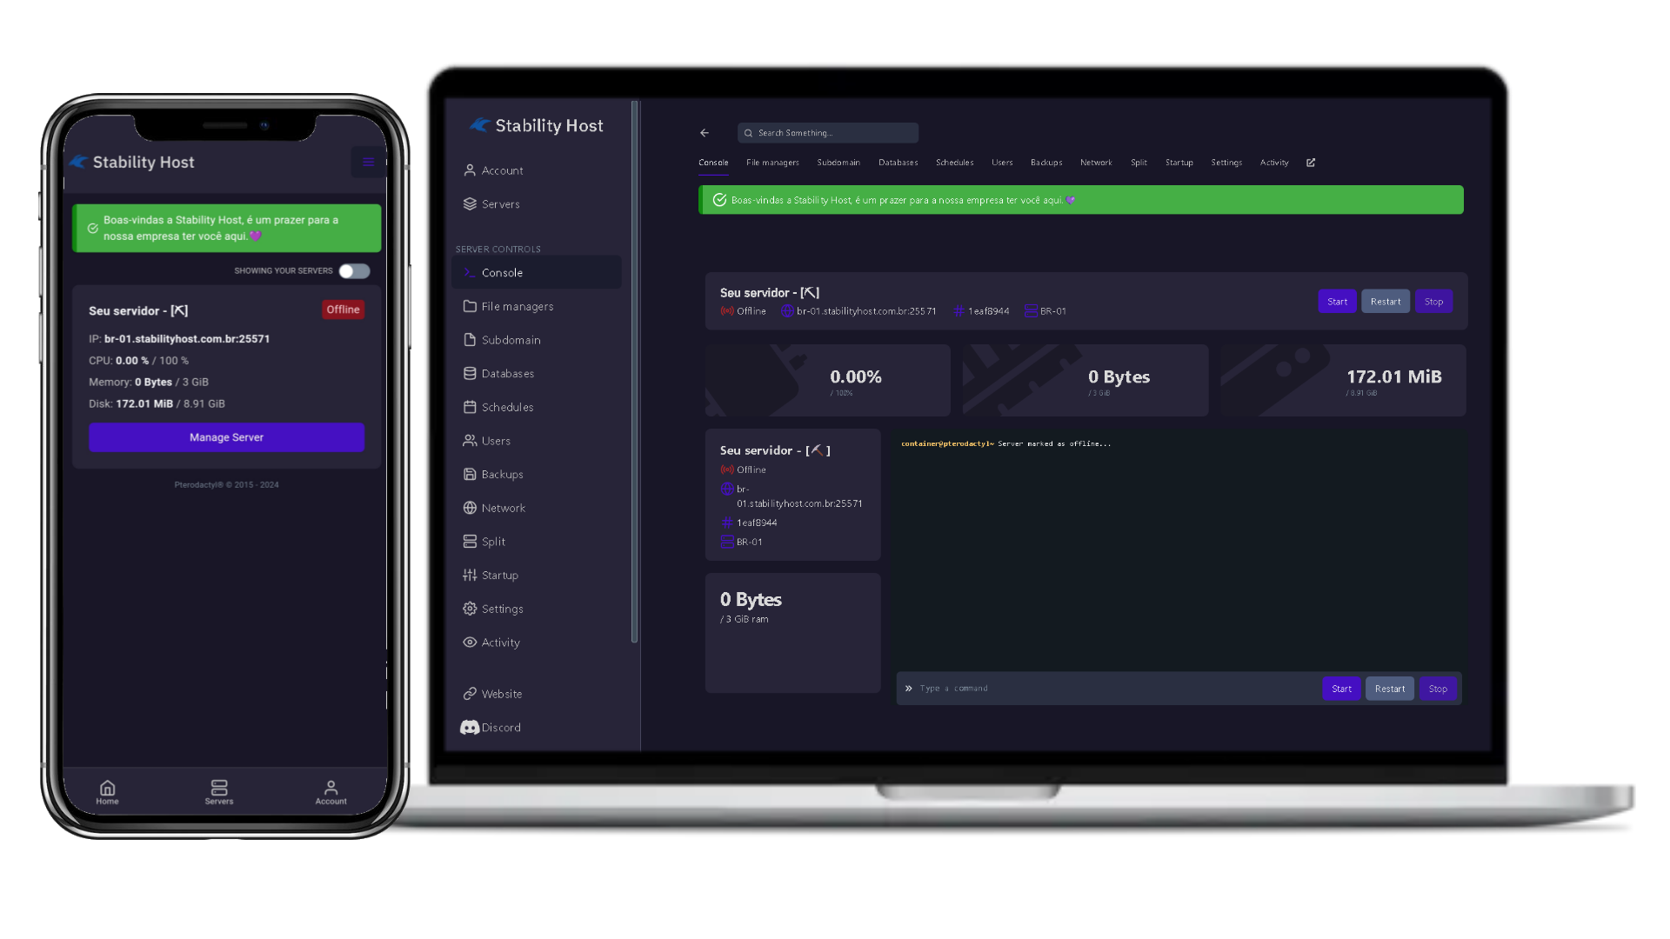Expand Subdomain settings section

click(511, 339)
